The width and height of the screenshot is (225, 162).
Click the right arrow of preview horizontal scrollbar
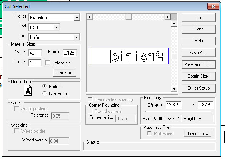pyautogui.click(x=167, y=17)
